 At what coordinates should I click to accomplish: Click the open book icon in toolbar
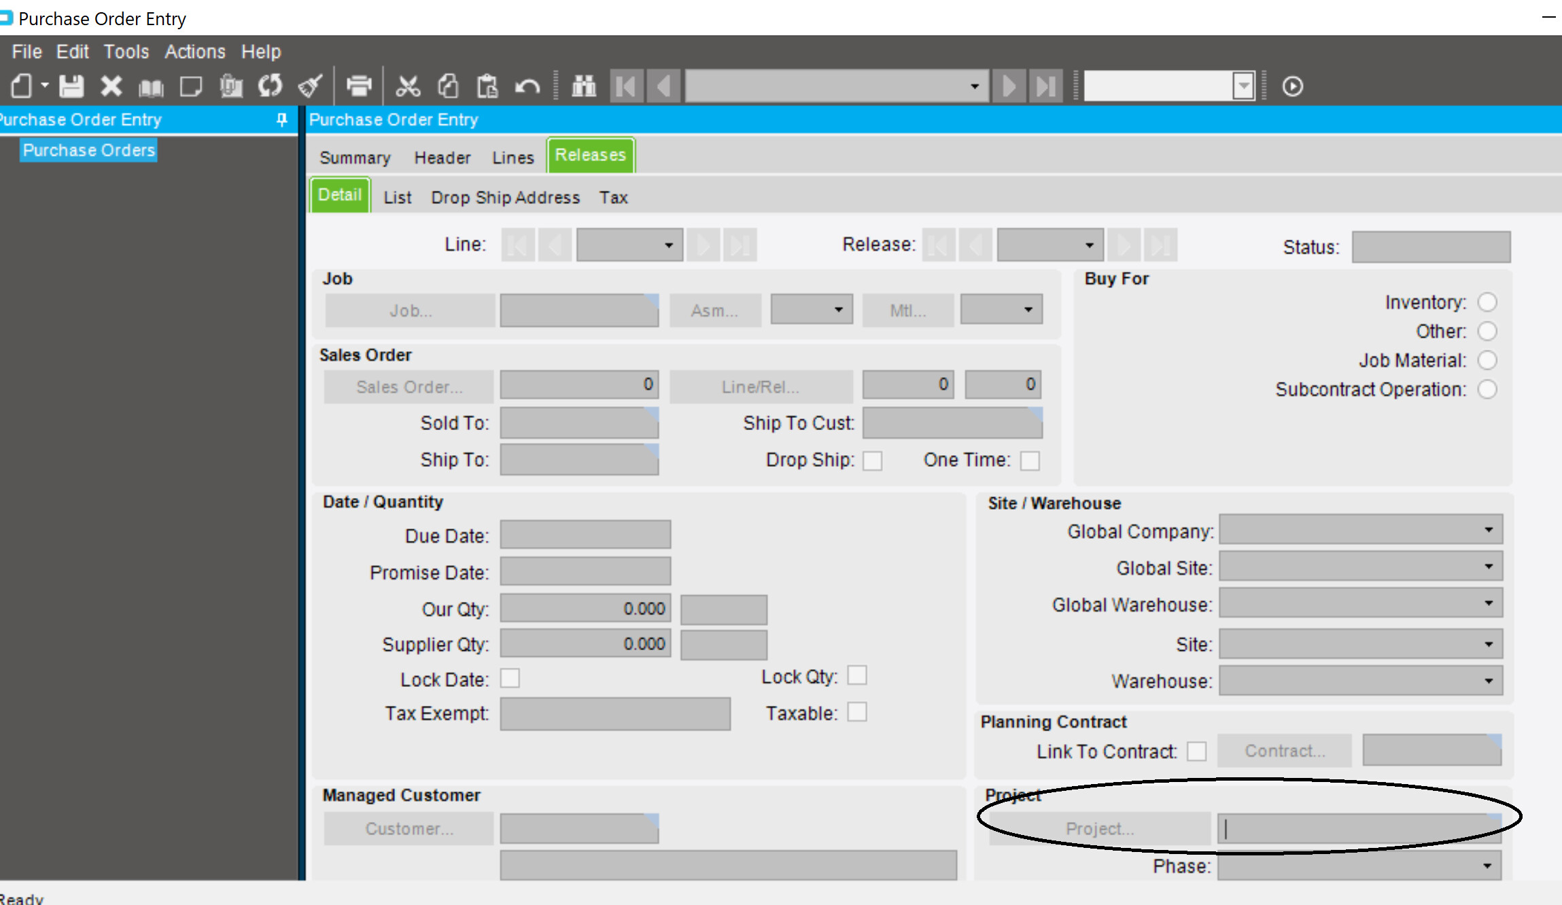pos(151,87)
